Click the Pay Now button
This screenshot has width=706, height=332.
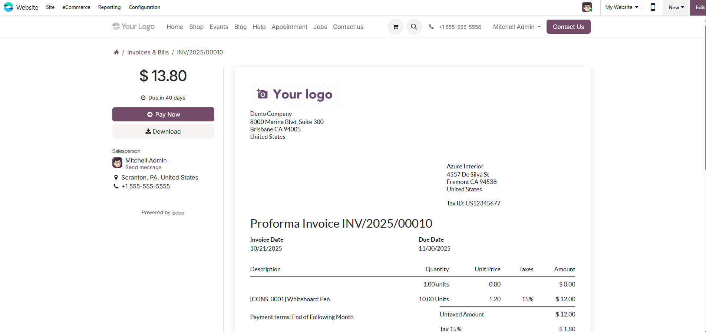click(163, 114)
